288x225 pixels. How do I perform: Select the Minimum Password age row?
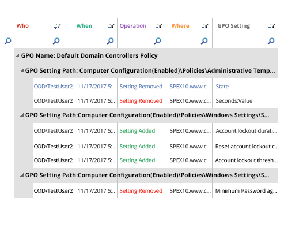pyautogui.click(x=156, y=191)
